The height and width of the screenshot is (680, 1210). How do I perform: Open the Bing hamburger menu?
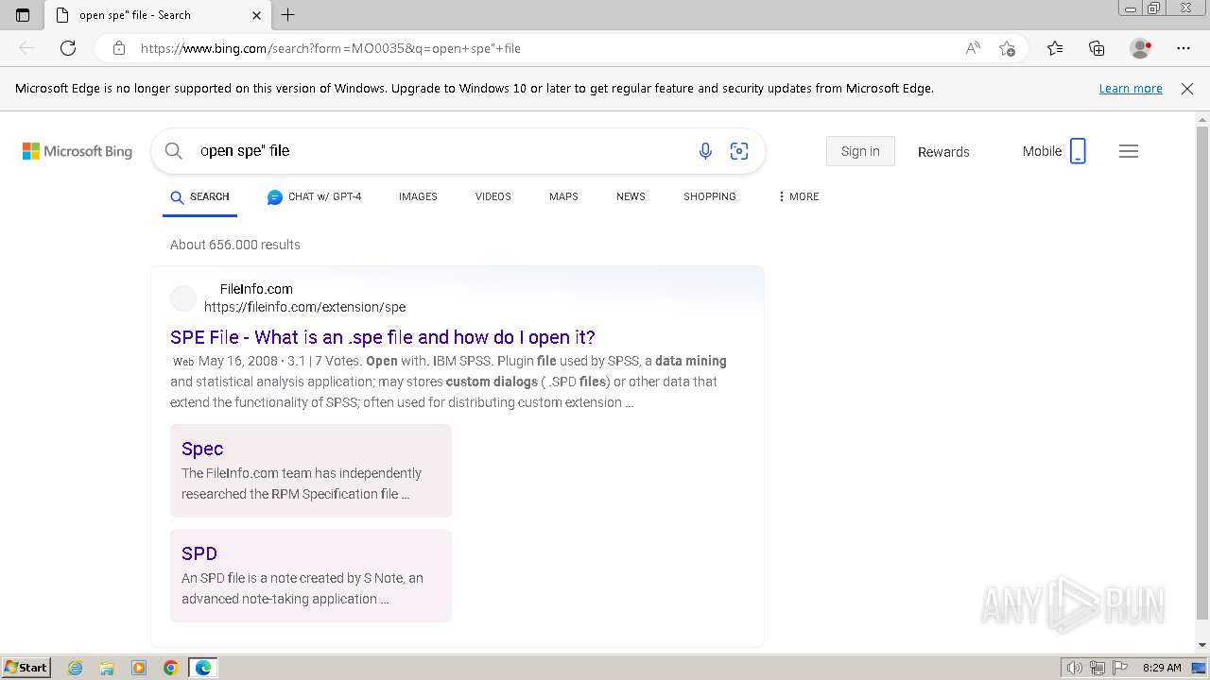pyautogui.click(x=1129, y=151)
